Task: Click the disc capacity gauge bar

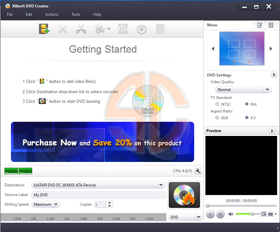Action: [x=83, y=217]
